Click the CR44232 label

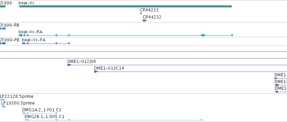pyautogui.click(x=152, y=17)
